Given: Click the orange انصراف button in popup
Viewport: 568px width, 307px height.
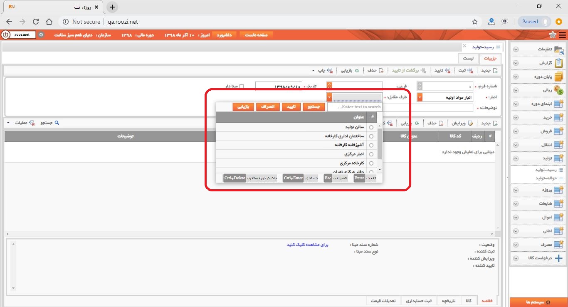Looking at the screenshot, I should [267, 107].
